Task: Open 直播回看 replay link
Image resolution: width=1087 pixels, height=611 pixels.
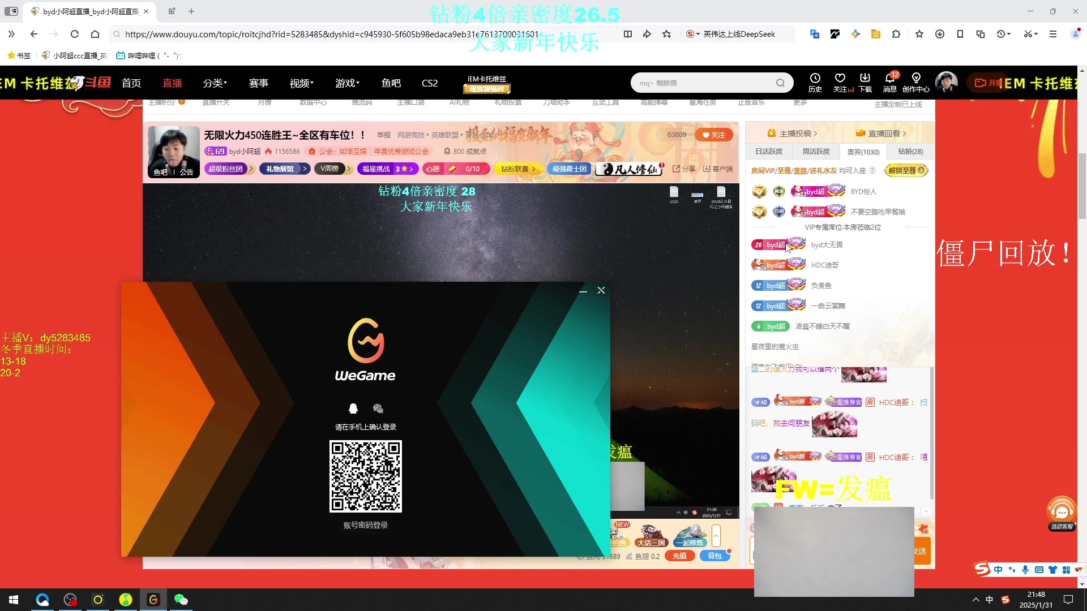Action: 880,134
